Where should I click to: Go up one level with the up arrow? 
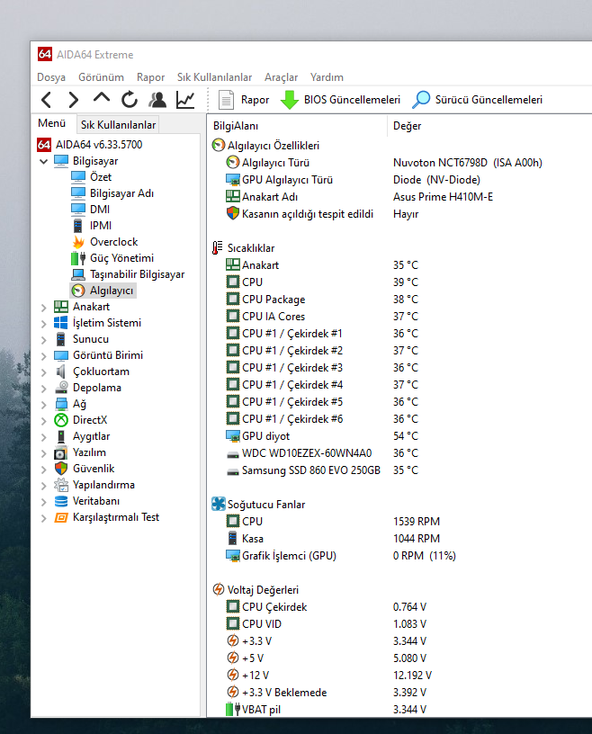[101, 98]
